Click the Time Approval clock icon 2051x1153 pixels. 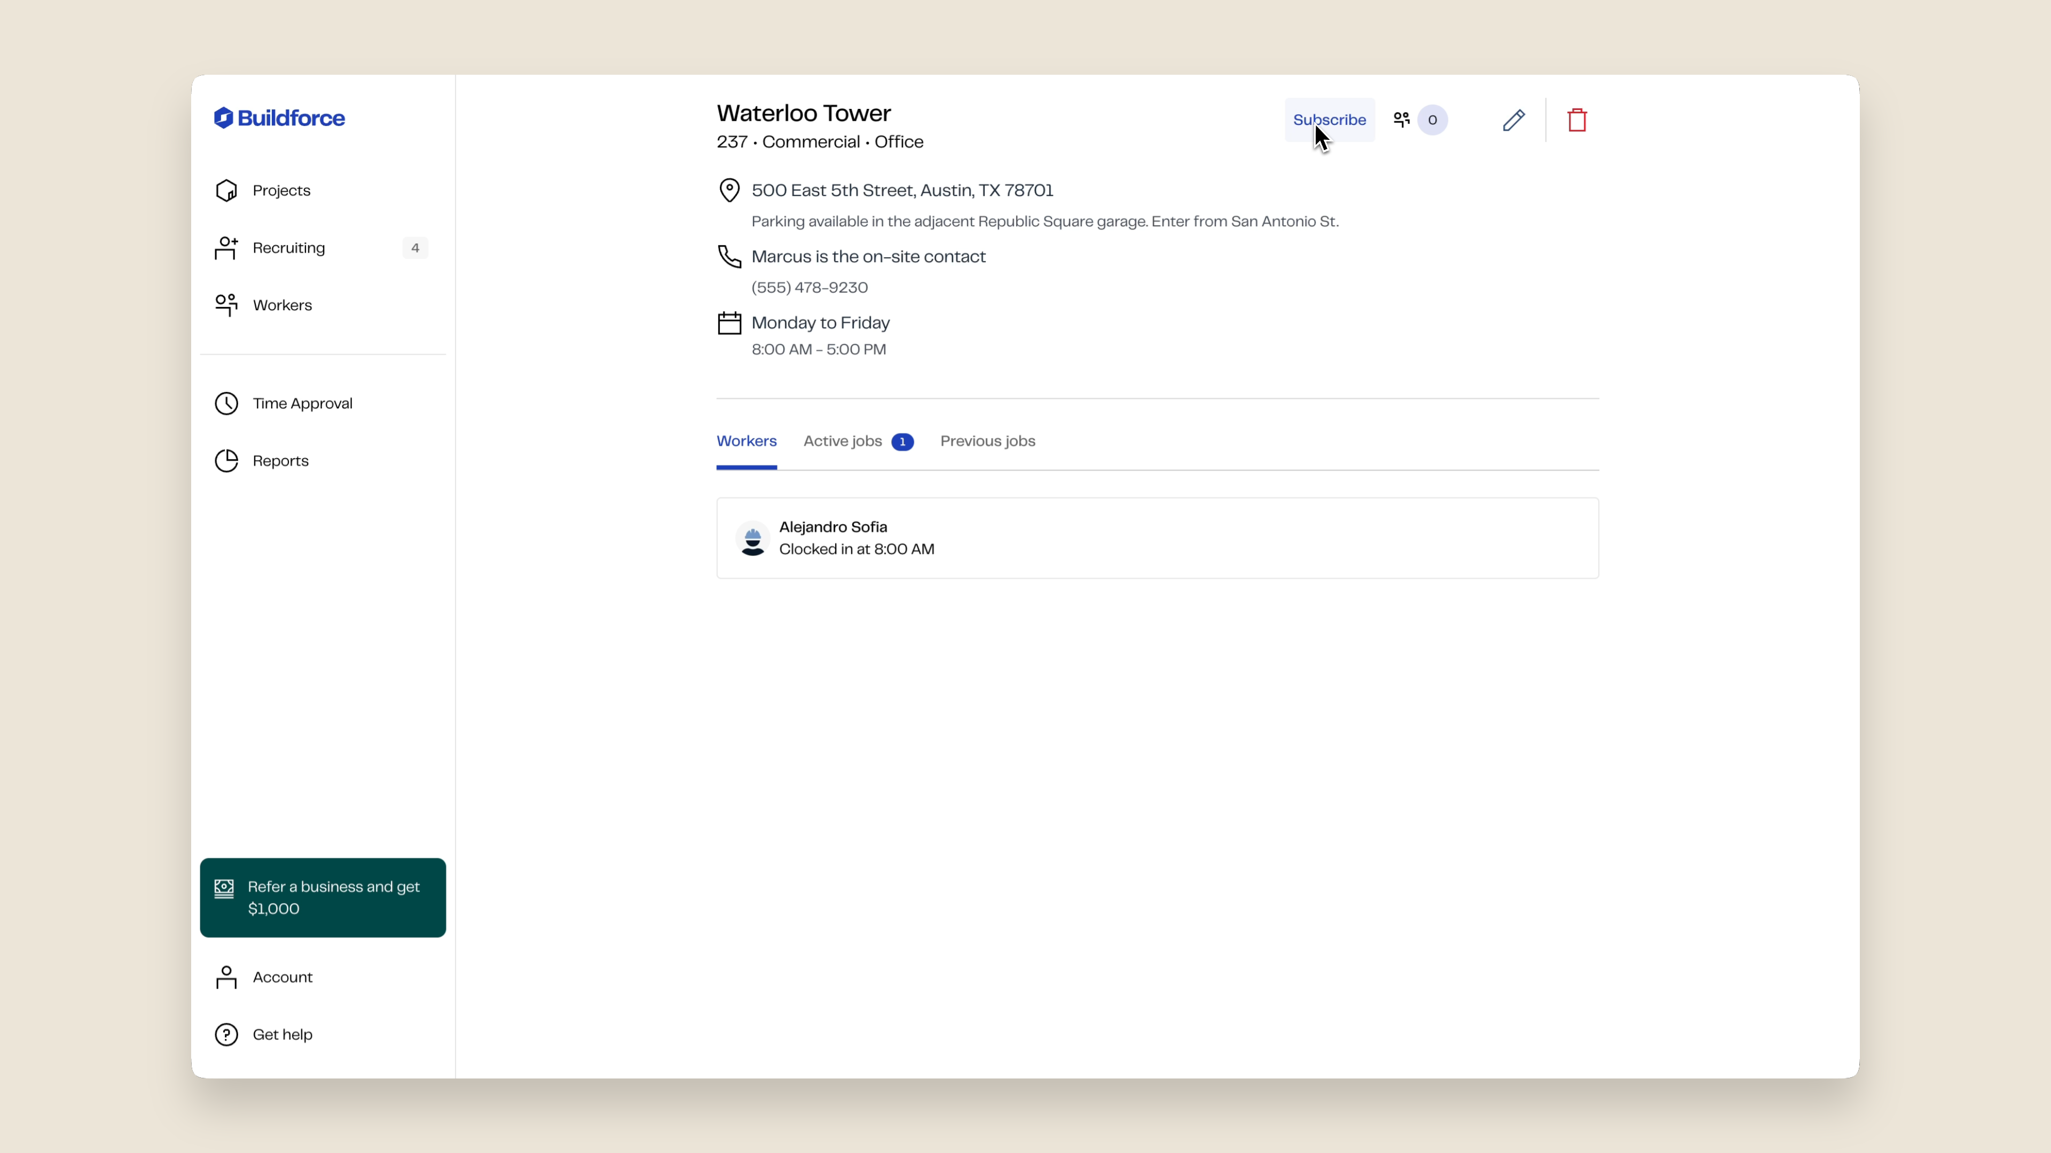pos(226,404)
